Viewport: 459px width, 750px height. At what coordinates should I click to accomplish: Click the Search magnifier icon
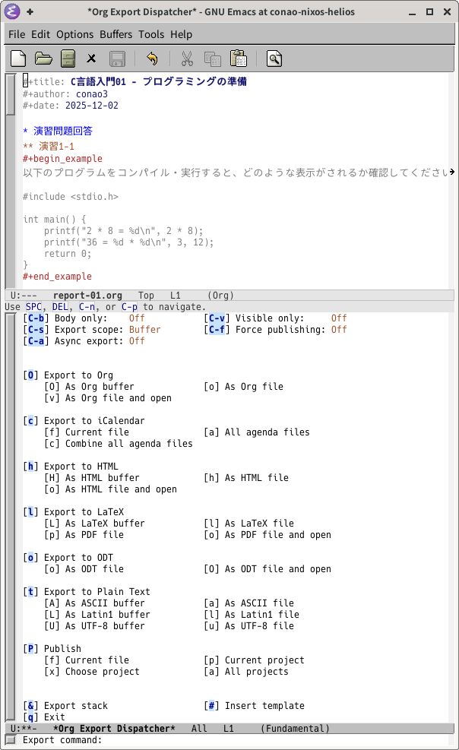pos(274,59)
